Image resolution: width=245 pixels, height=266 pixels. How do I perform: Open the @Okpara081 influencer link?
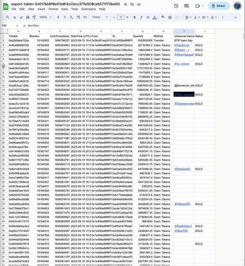(x=182, y=204)
